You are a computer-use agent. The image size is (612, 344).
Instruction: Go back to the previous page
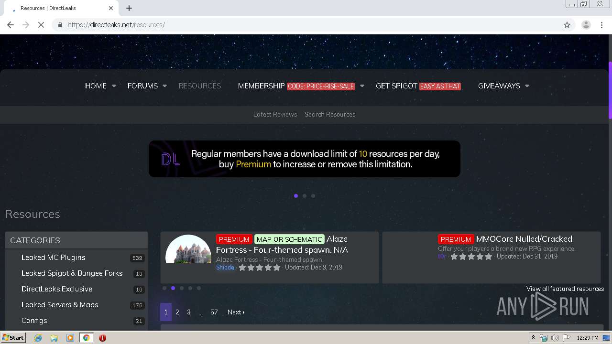click(x=11, y=25)
